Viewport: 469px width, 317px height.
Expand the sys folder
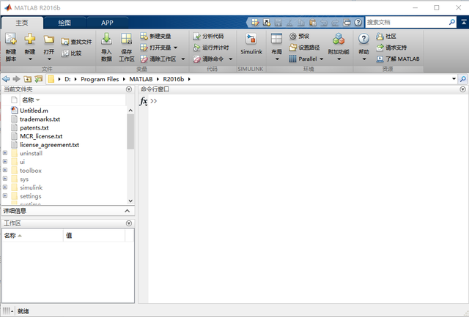pyautogui.click(x=5, y=179)
